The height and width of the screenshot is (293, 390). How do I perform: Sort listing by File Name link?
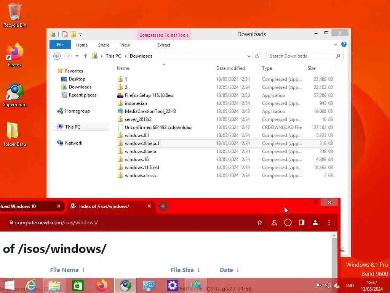(64, 270)
